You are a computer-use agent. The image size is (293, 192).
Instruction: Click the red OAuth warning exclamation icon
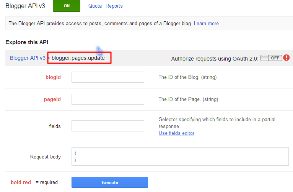pos(286,58)
